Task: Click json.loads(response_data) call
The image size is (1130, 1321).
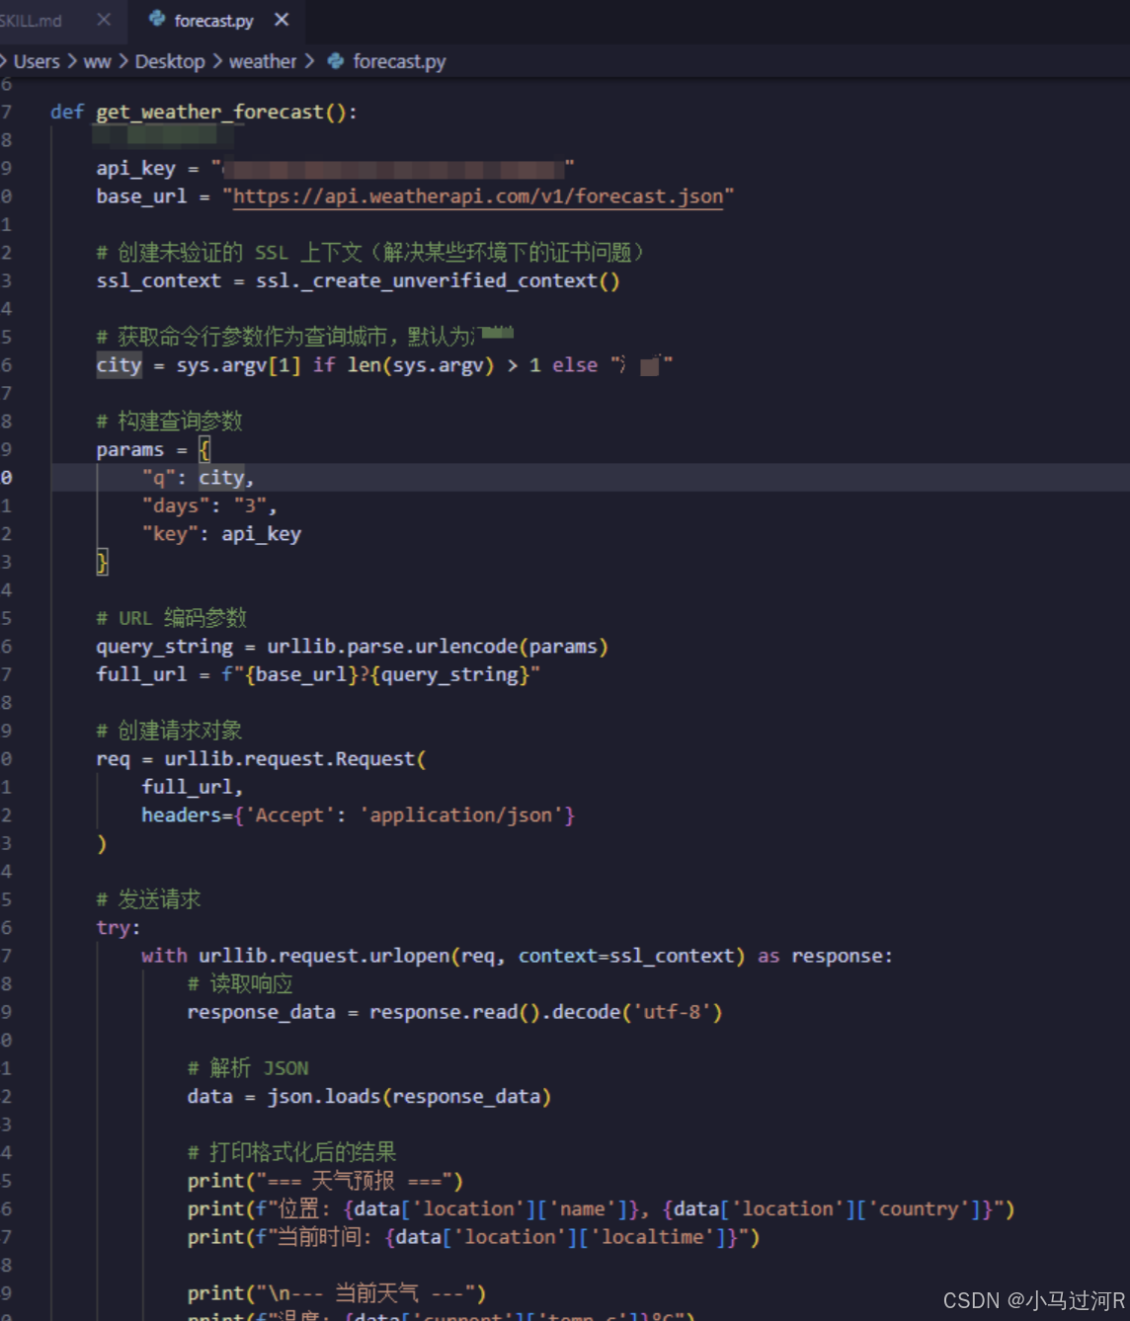Action: pyautogui.click(x=409, y=1097)
